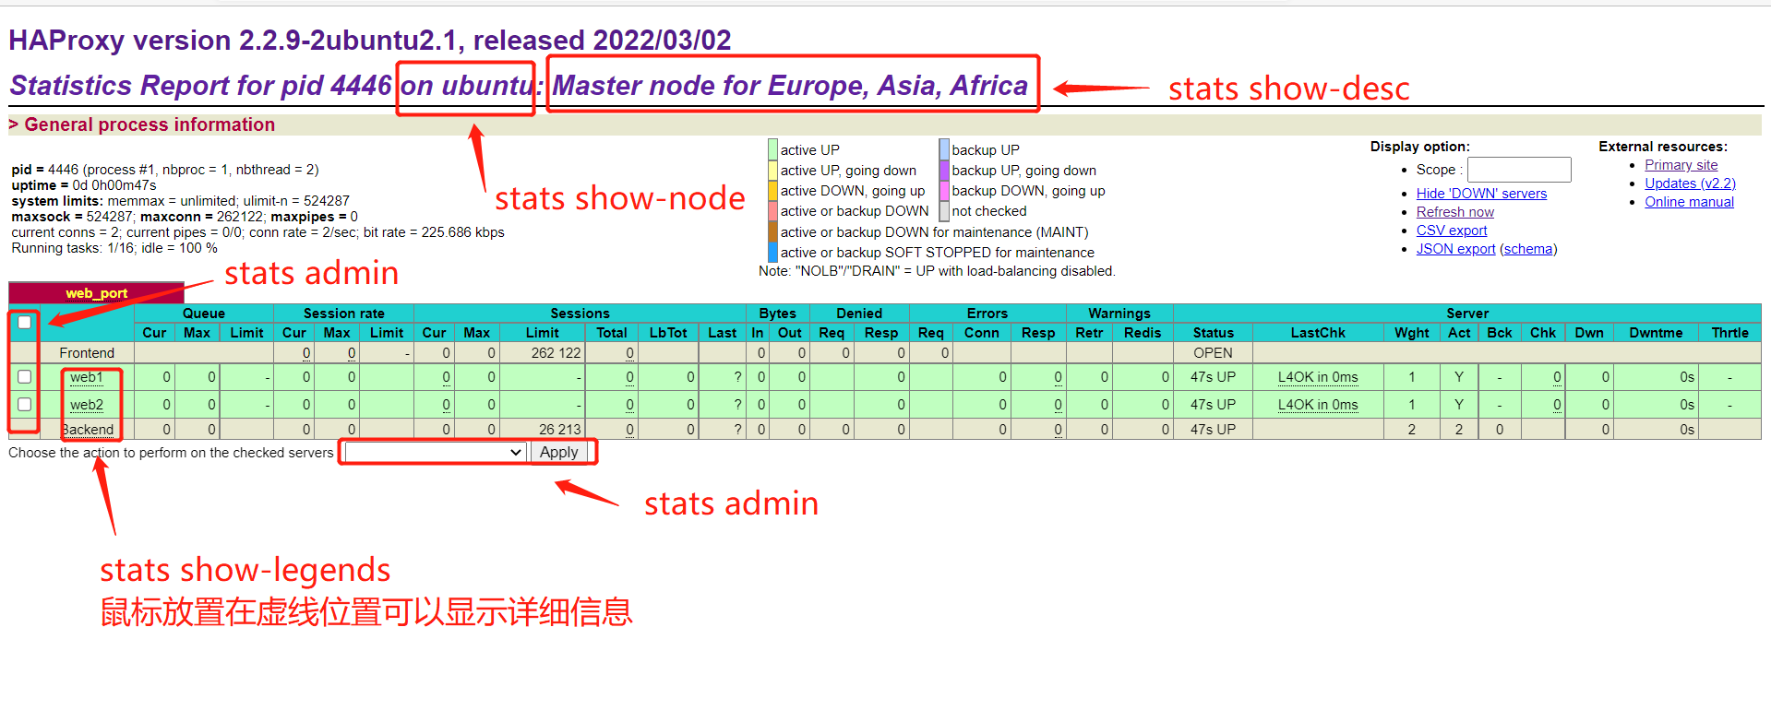Click the web1 server name

coord(87,377)
